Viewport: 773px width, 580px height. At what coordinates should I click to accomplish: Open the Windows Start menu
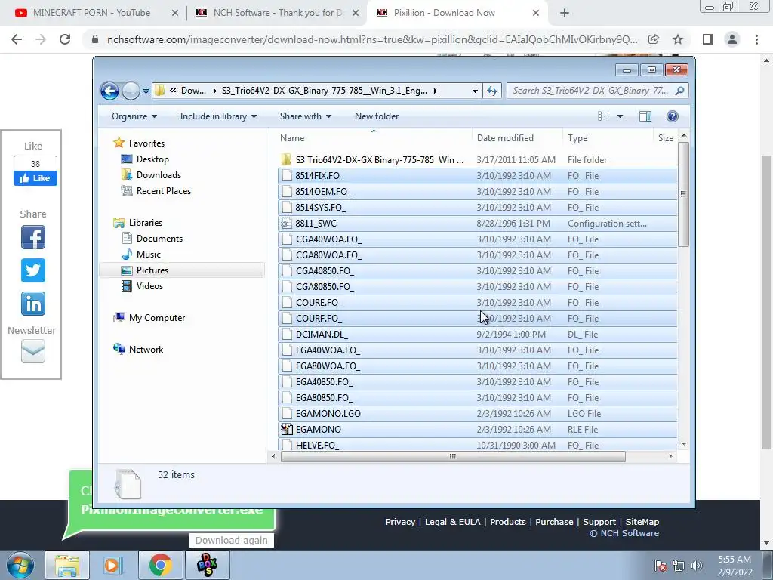tap(20, 565)
